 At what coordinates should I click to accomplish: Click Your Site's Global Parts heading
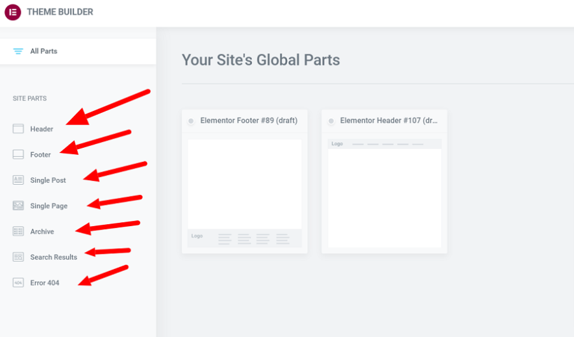pos(260,60)
